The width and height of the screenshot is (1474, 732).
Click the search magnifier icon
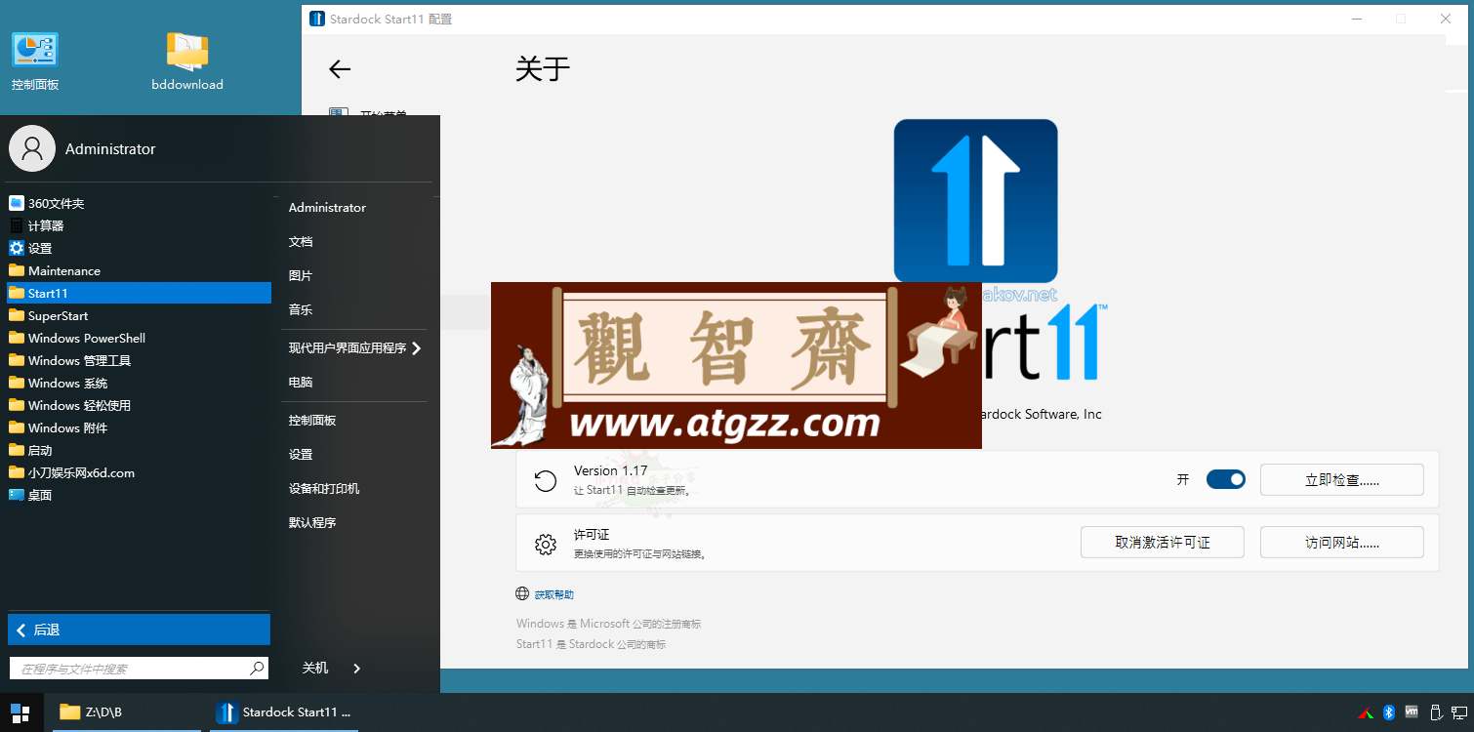coord(257,669)
